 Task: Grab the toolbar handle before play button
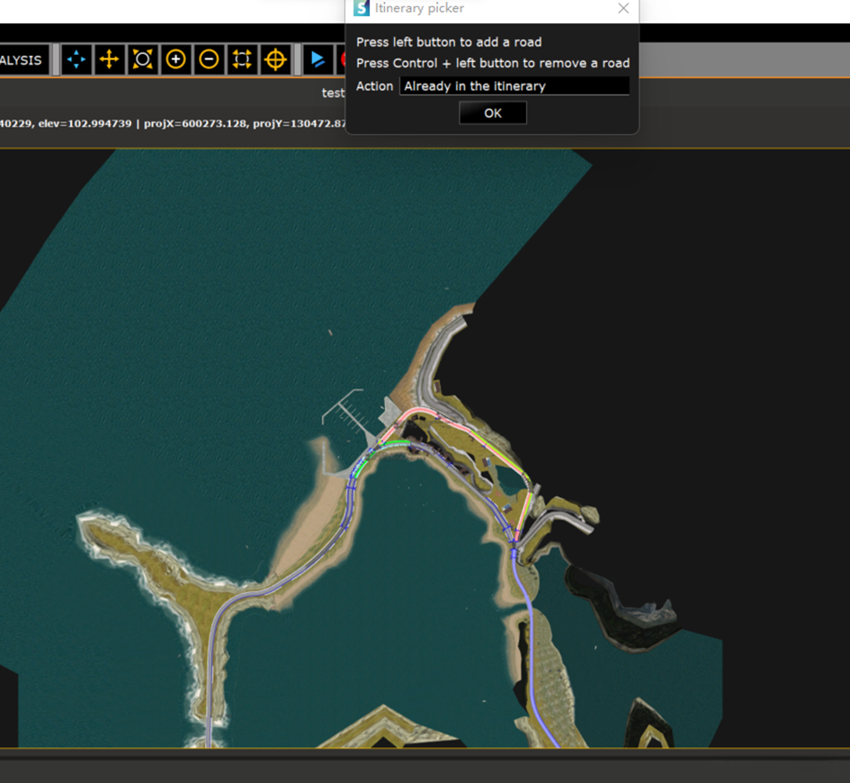click(297, 60)
